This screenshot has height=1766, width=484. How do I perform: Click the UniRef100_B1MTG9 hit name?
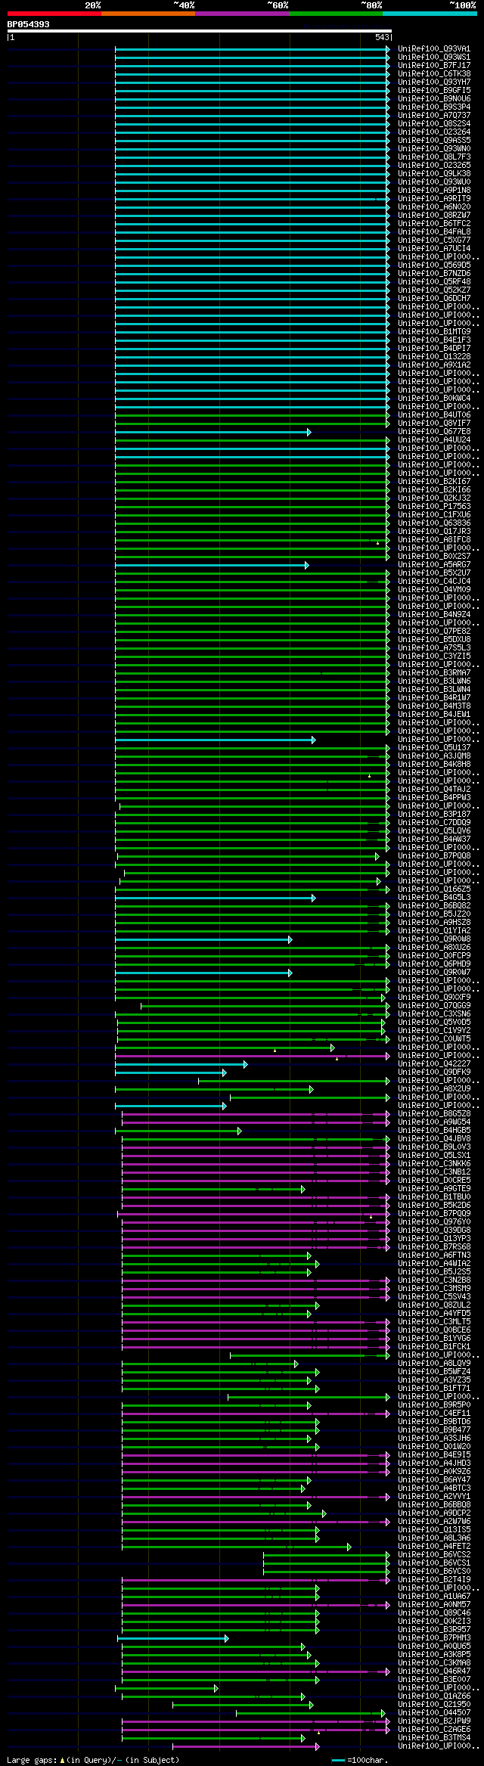434,331
